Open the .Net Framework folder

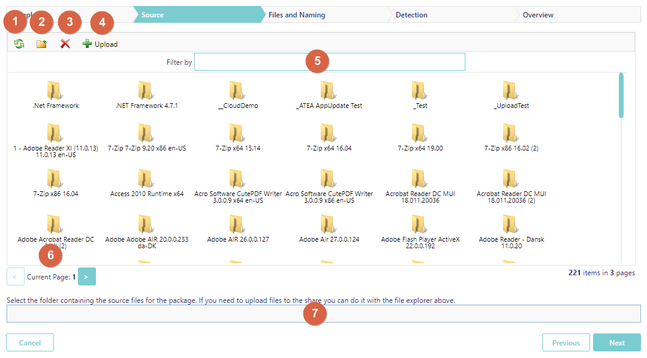(x=55, y=91)
